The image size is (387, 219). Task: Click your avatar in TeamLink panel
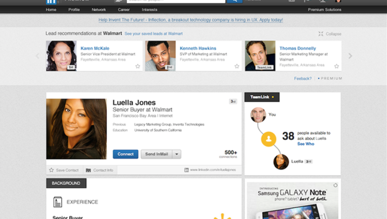(258, 115)
